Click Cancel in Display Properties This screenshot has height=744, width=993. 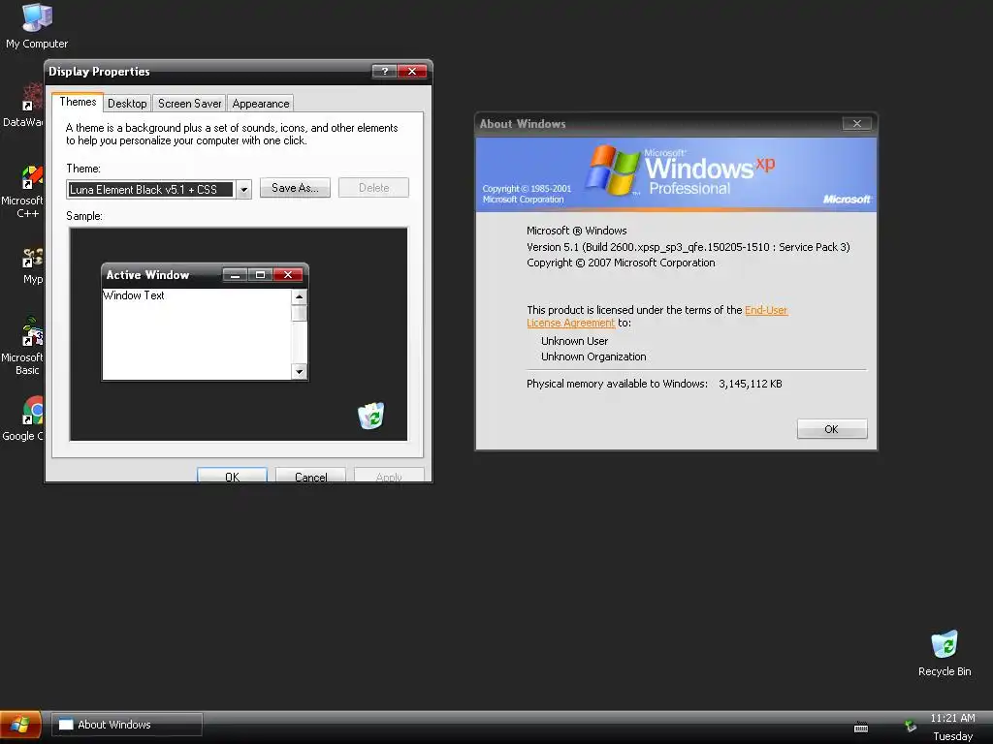pos(310,475)
